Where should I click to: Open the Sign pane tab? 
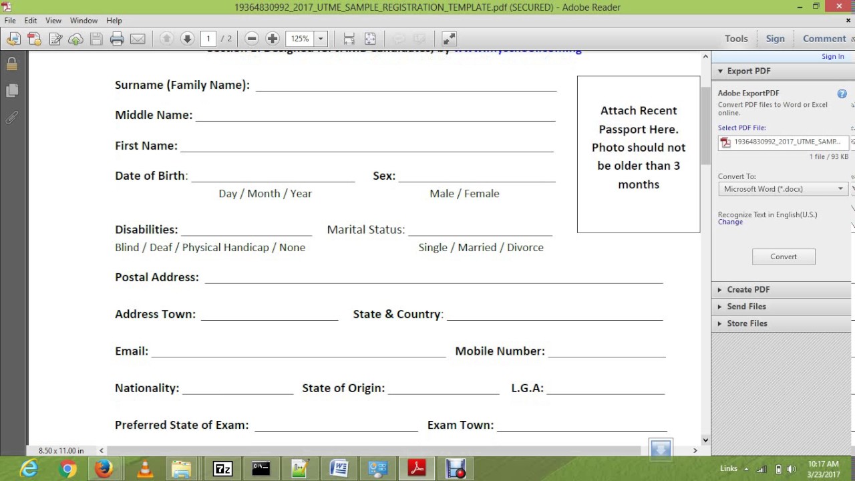(x=775, y=39)
